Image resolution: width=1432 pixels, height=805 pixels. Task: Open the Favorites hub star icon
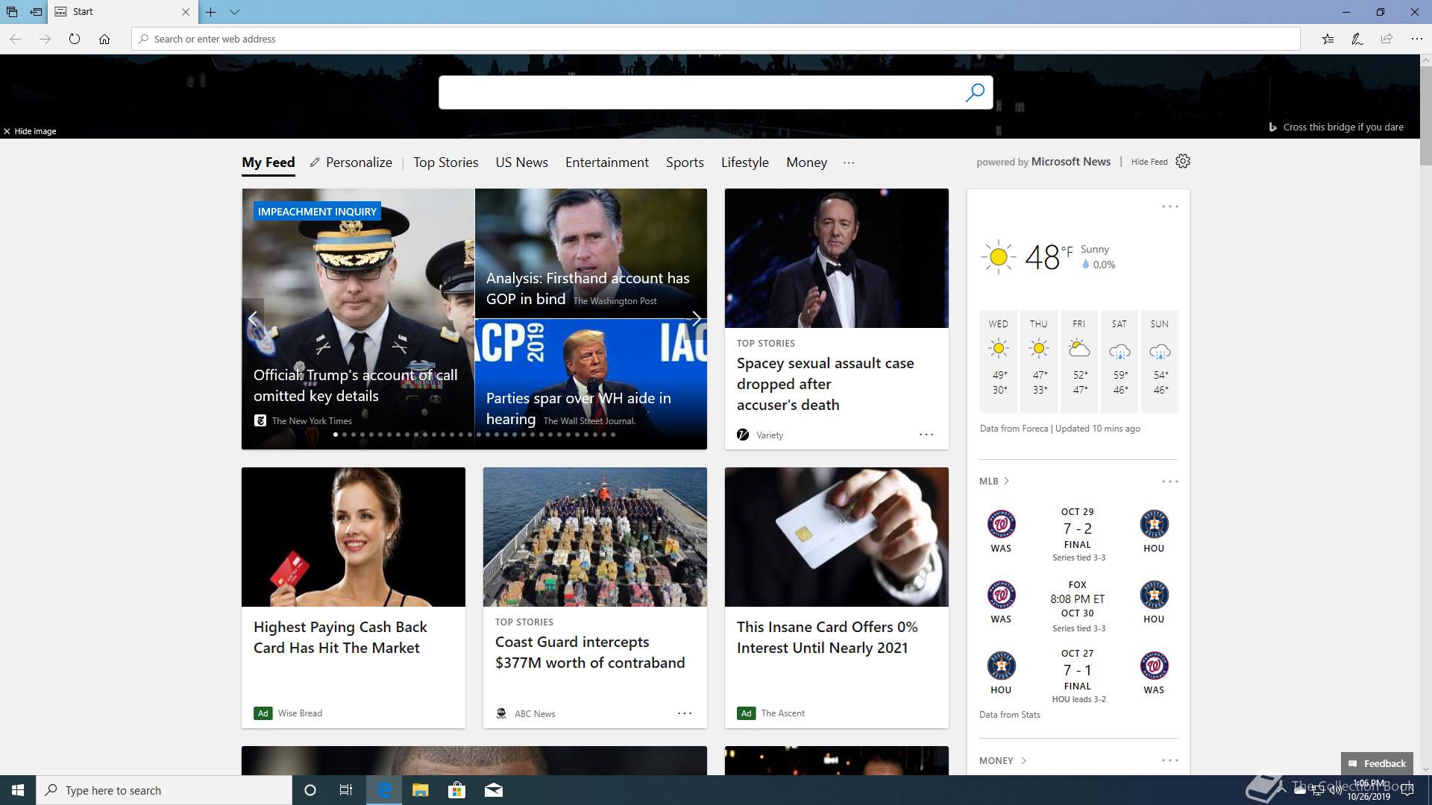pos(1328,39)
